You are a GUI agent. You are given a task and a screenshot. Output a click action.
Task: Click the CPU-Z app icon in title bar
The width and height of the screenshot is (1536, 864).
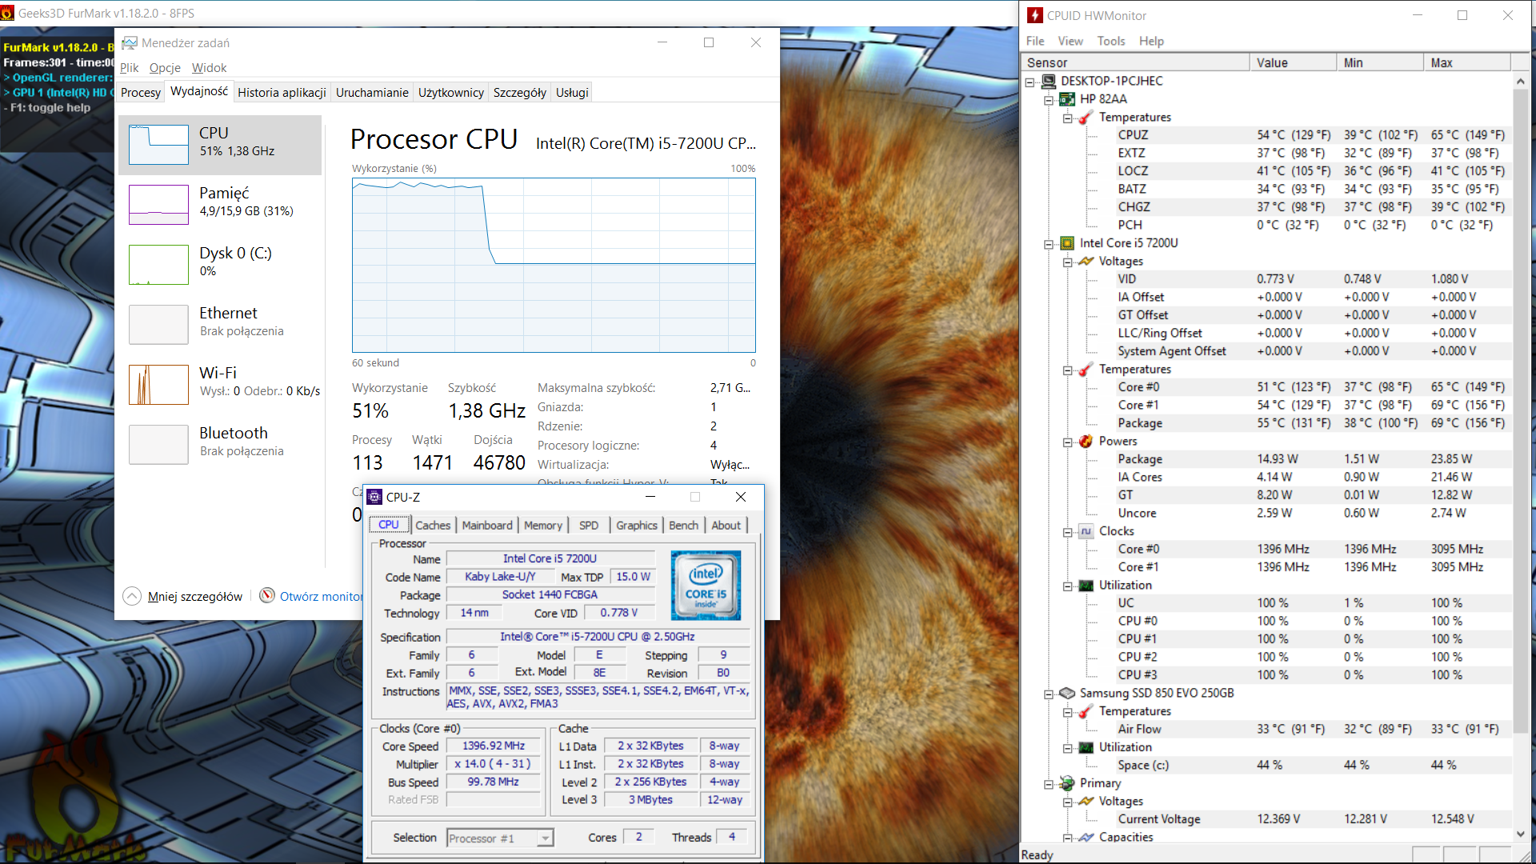[374, 497]
